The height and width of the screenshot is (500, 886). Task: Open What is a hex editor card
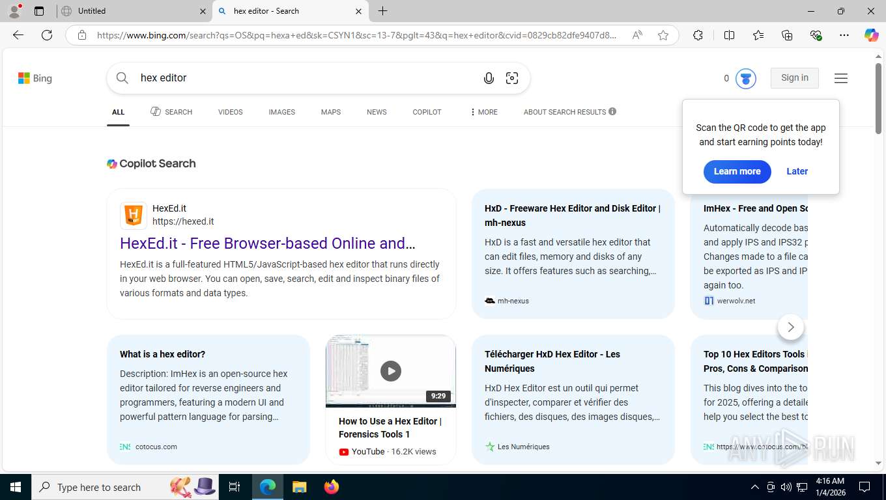(208, 400)
